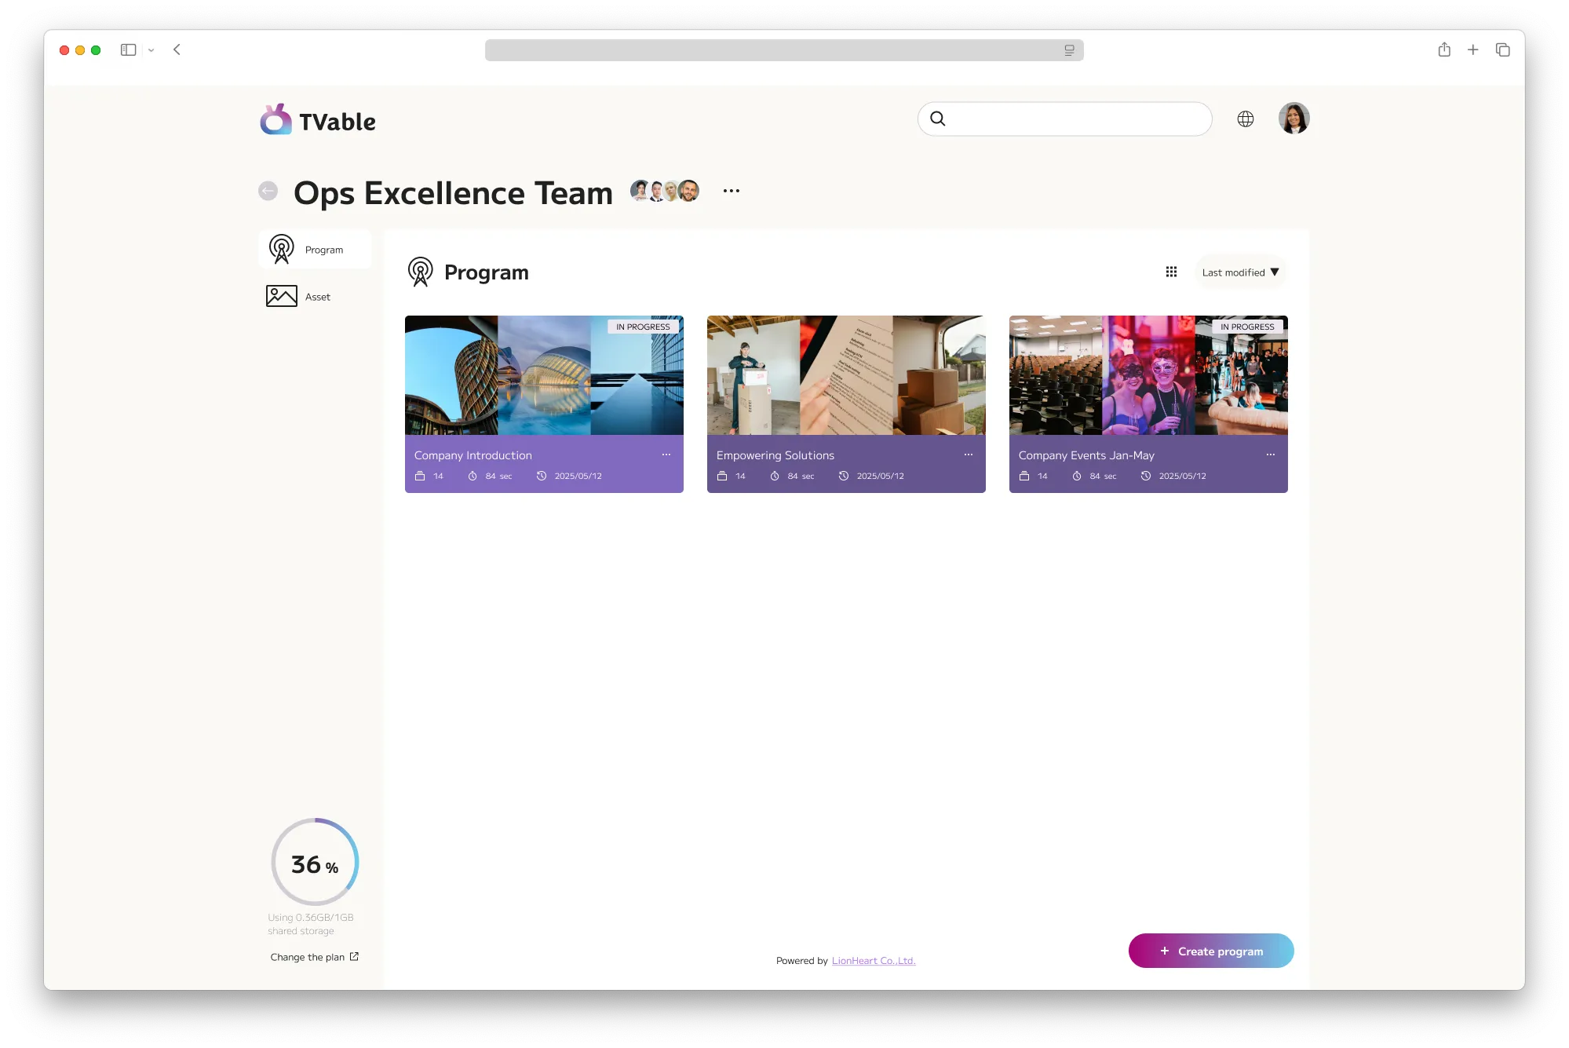Click the back arrow beside team name
This screenshot has height=1048, width=1569.
pyautogui.click(x=268, y=191)
